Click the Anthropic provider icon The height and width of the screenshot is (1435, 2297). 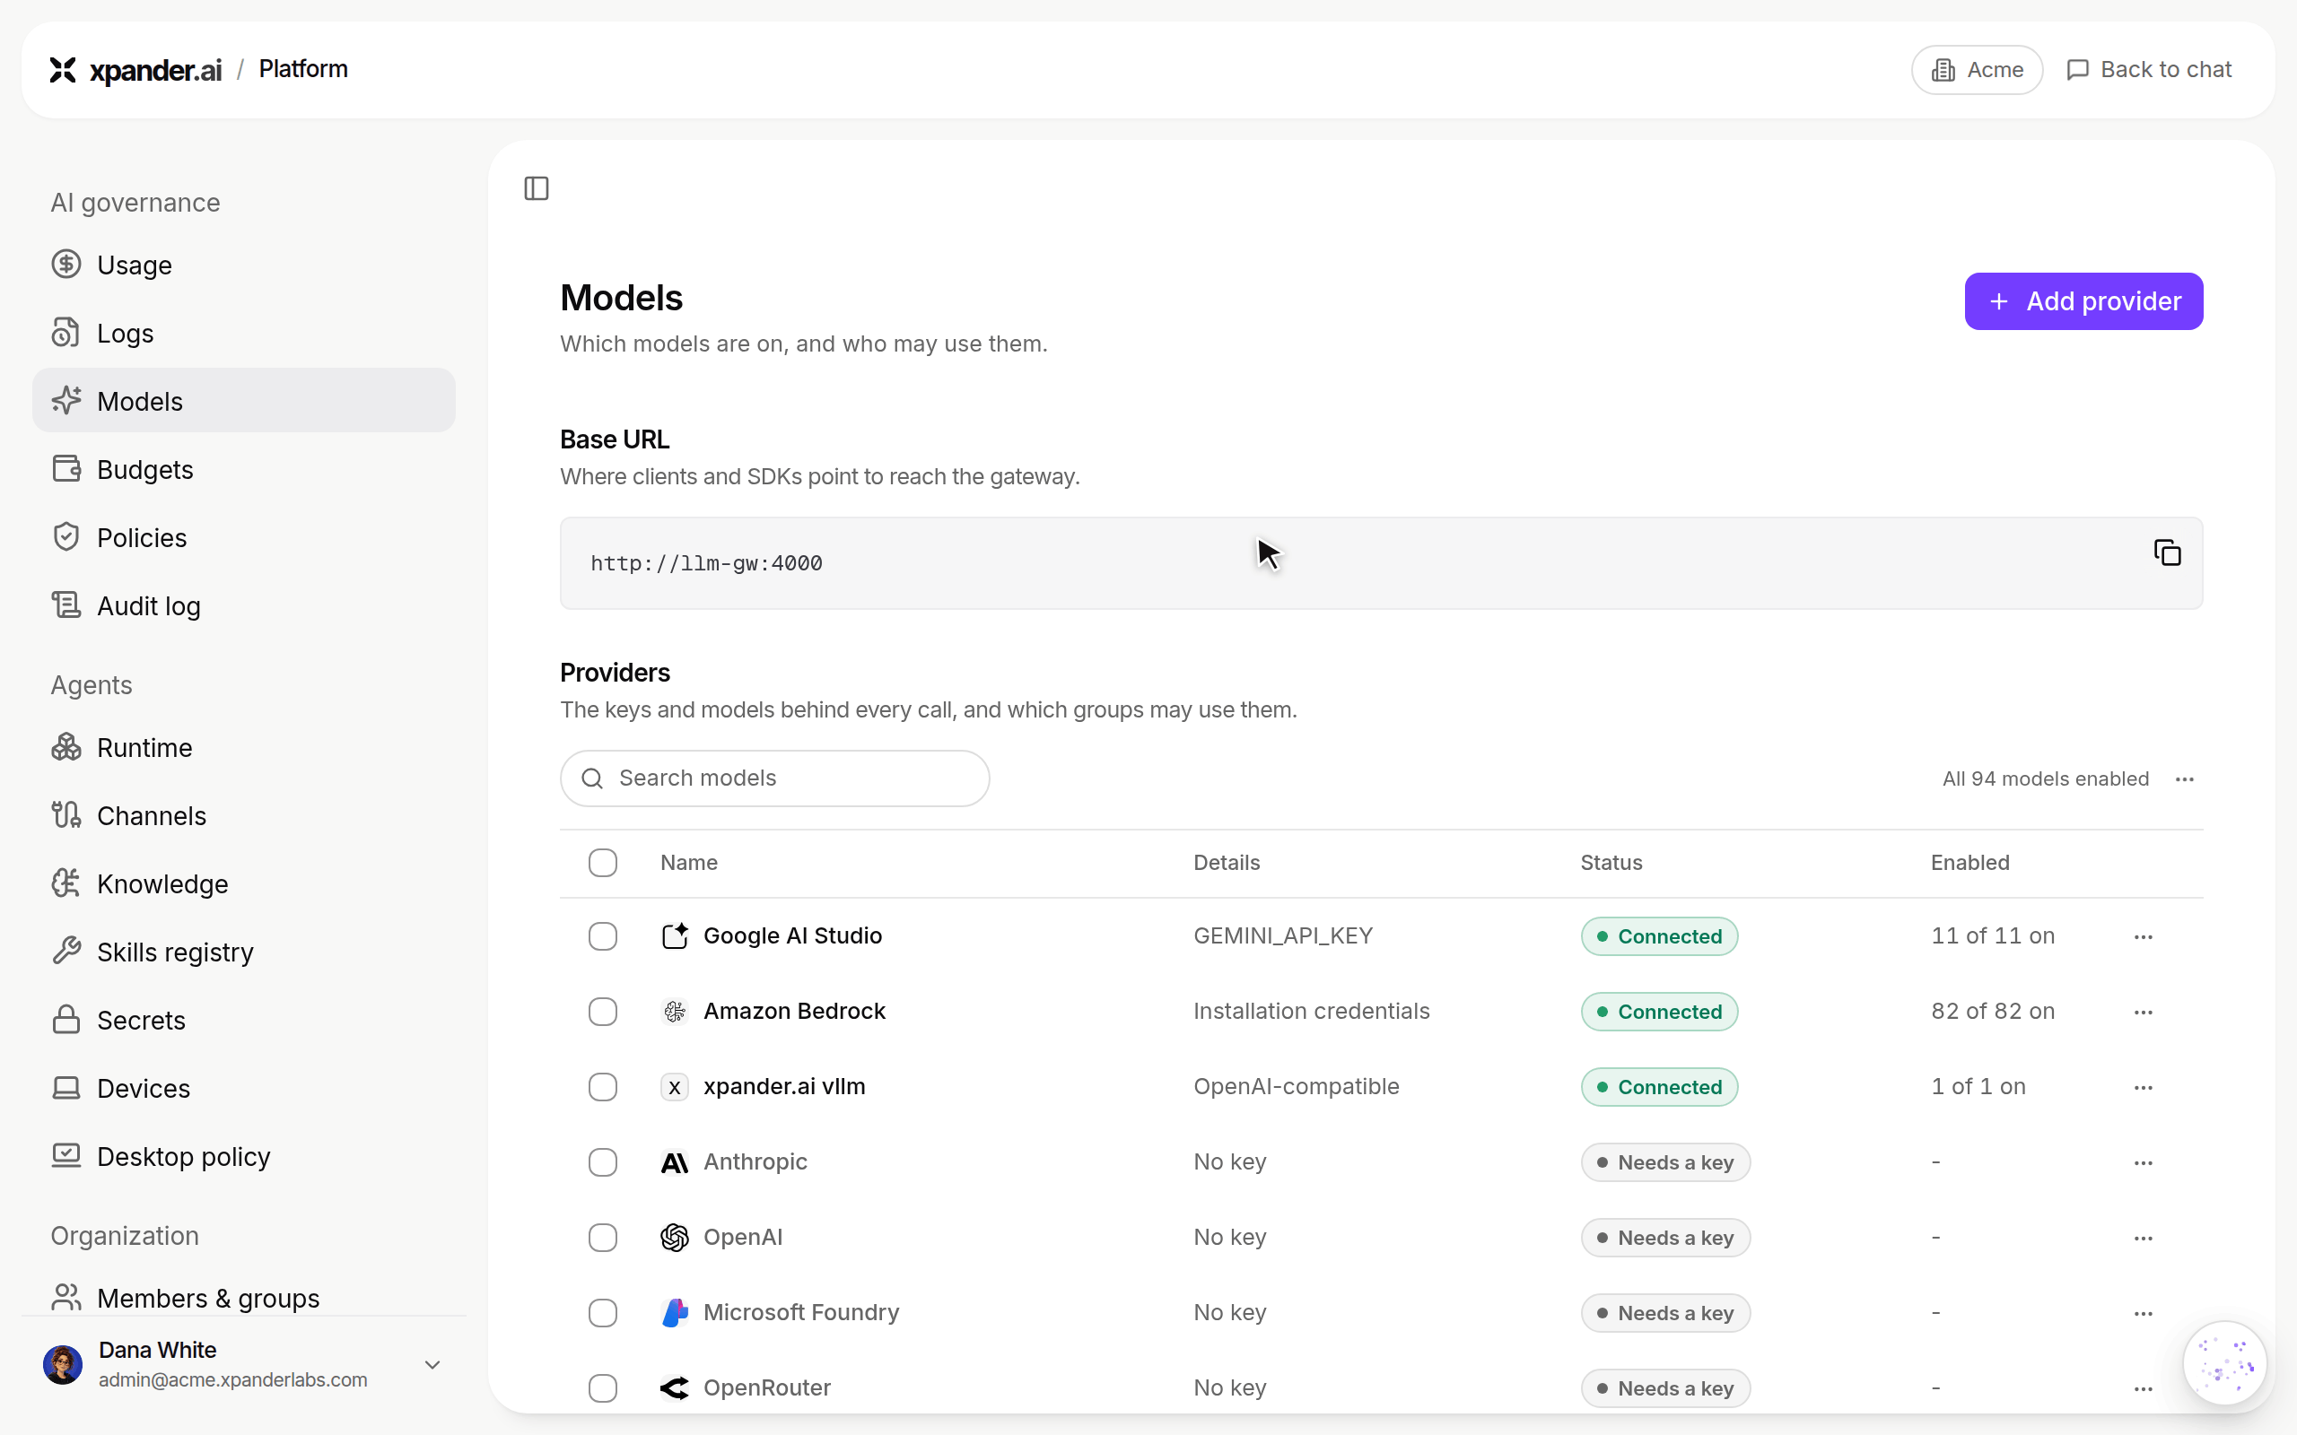pos(674,1162)
